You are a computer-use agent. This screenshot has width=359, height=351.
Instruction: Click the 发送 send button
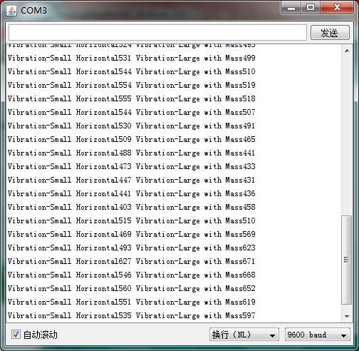(x=330, y=33)
